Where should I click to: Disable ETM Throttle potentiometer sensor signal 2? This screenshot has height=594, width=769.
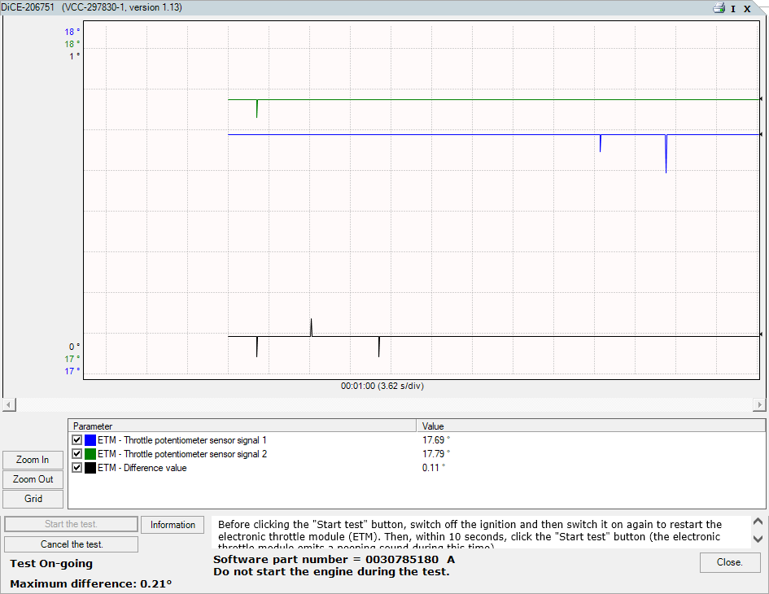click(x=76, y=454)
